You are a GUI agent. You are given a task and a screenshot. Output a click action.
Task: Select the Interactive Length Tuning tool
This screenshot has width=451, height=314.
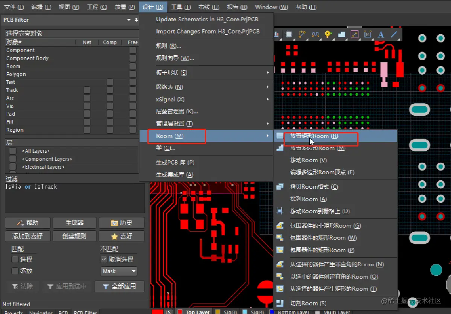pyautogui.click(x=315, y=34)
